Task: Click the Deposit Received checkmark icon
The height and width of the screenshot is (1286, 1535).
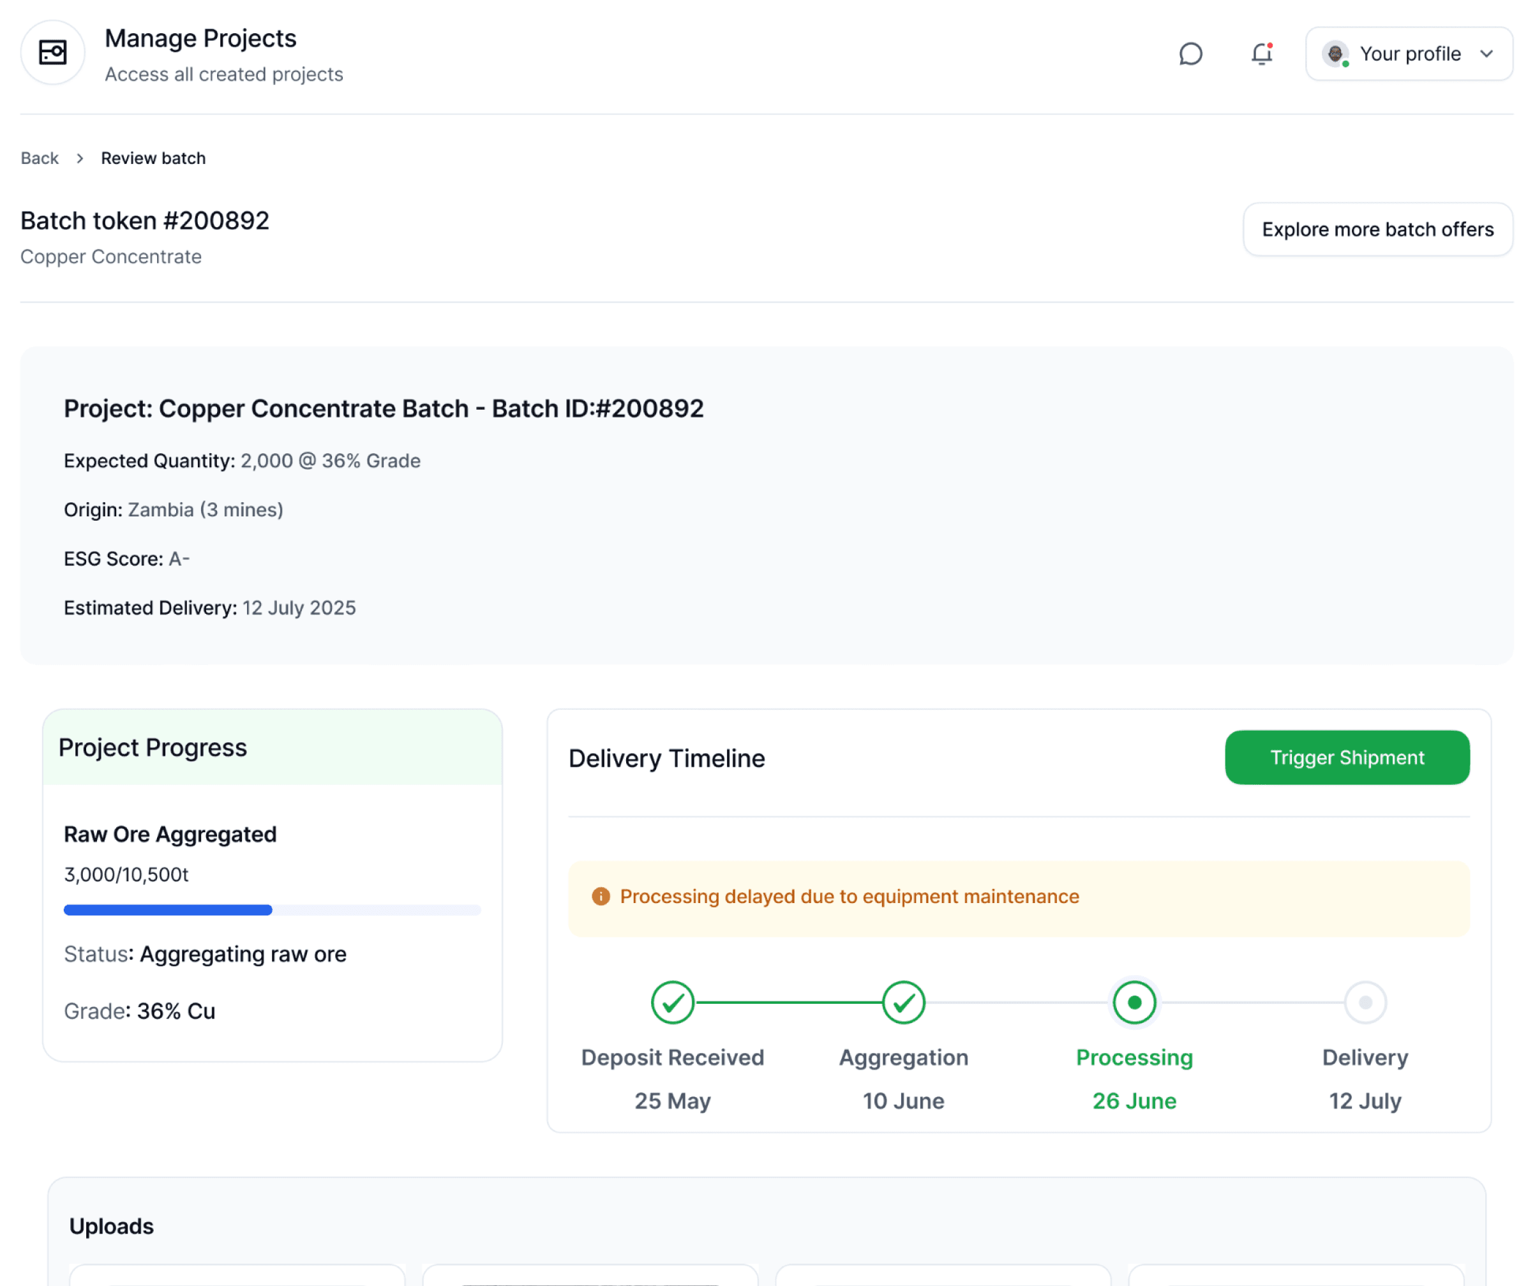Action: [671, 1003]
